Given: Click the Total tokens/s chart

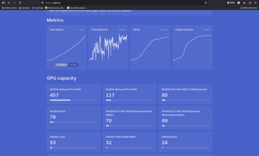Looking at the screenshot, I should (108, 47).
